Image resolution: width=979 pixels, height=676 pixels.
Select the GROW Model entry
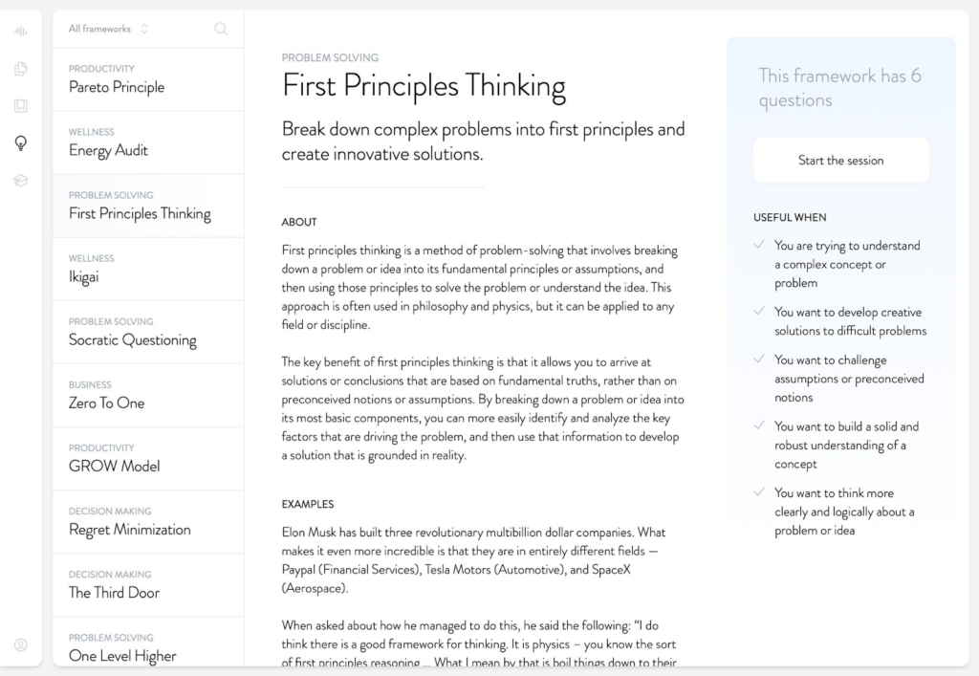click(x=148, y=459)
